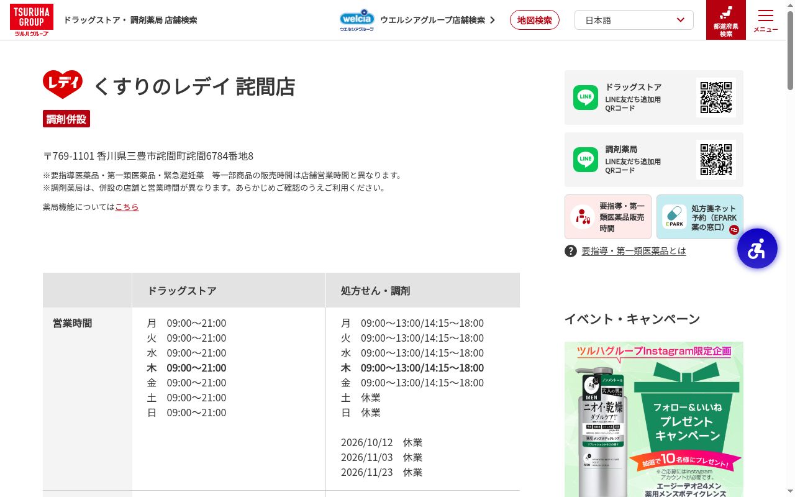Click the くすりのレデイ 詫間店 heading

tap(194, 86)
